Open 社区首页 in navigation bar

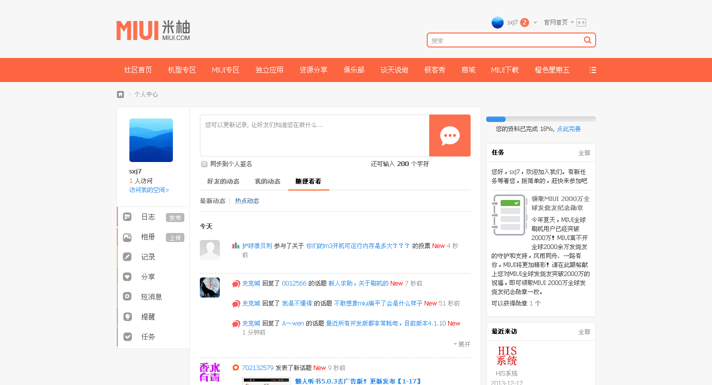(138, 70)
